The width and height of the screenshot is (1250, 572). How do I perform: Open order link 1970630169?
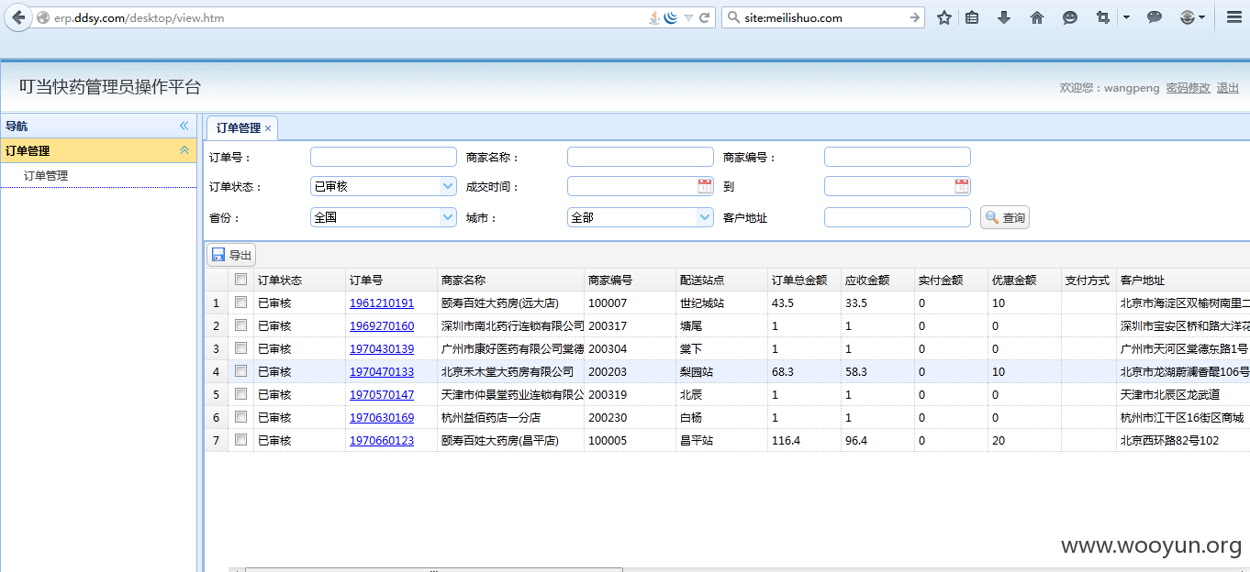click(x=382, y=417)
